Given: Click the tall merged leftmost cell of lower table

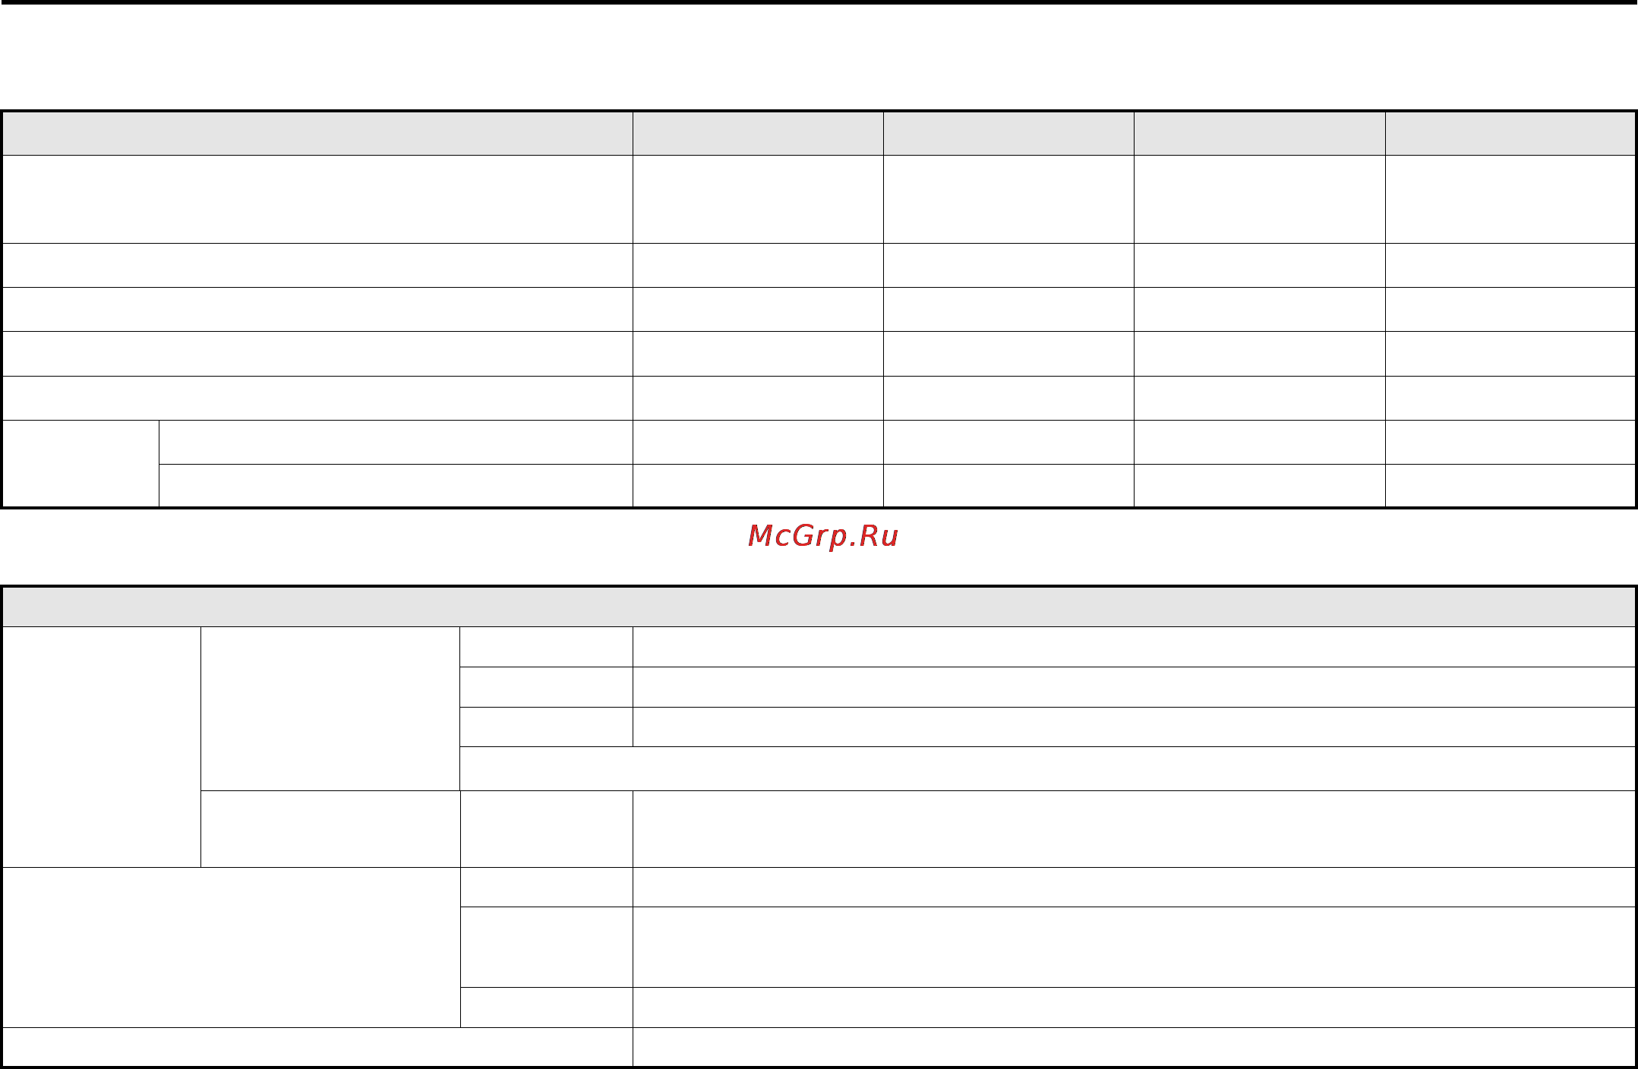Looking at the screenshot, I should point(101,747).
